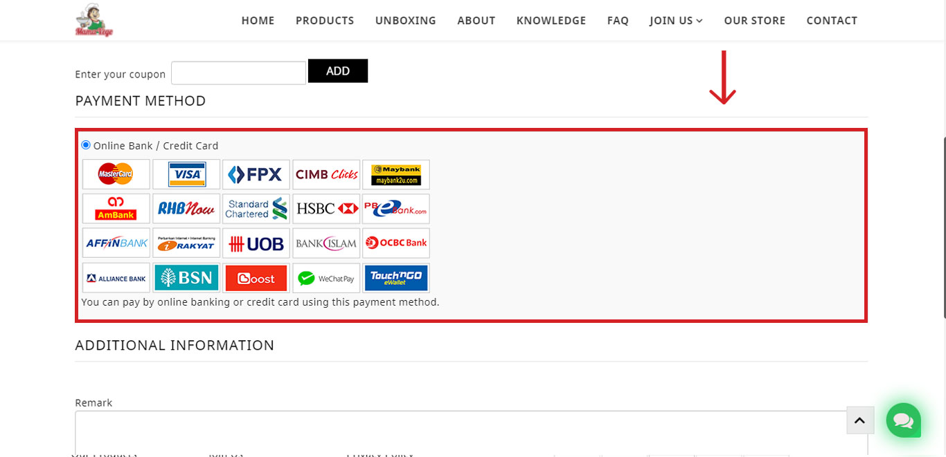Image resolution: width=946 pixels, height=457 pixels.
Task: Select the Maybank2u payment logo
Action: pos(396,174)
